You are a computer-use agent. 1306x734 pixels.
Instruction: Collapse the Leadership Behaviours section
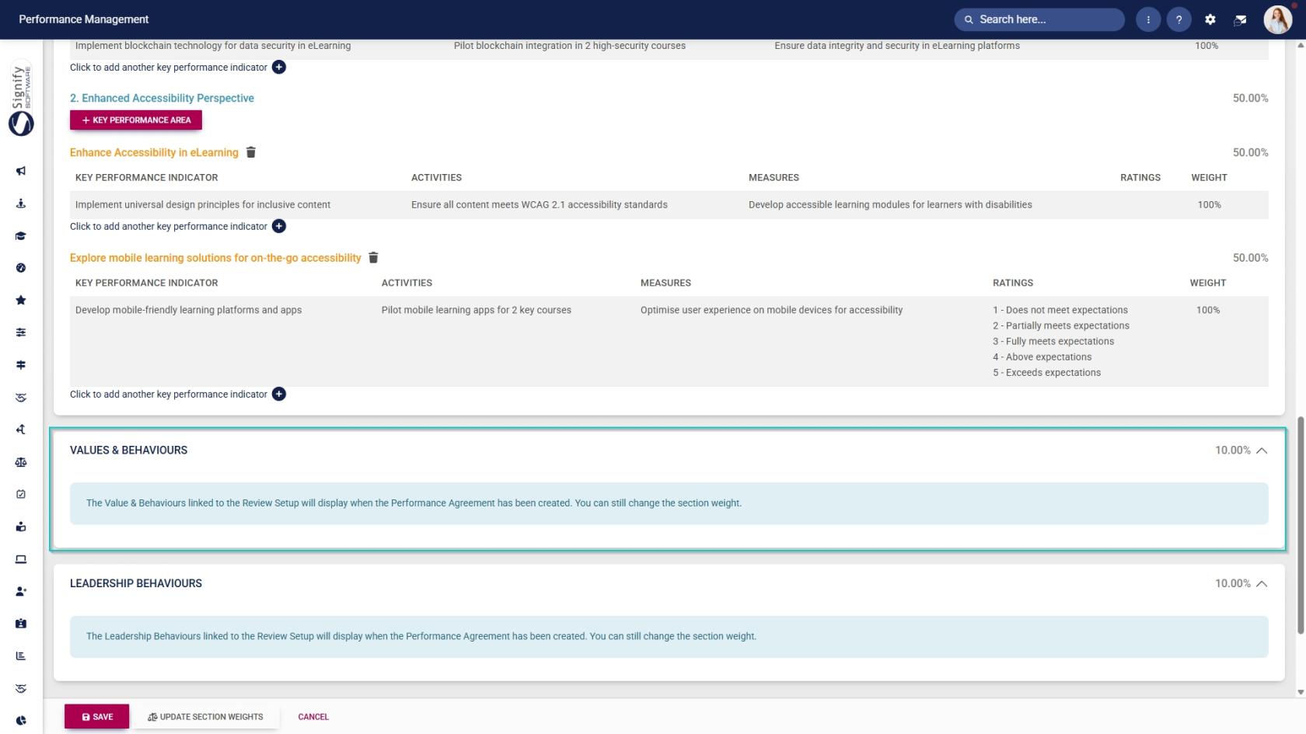tap(1262, 583)
